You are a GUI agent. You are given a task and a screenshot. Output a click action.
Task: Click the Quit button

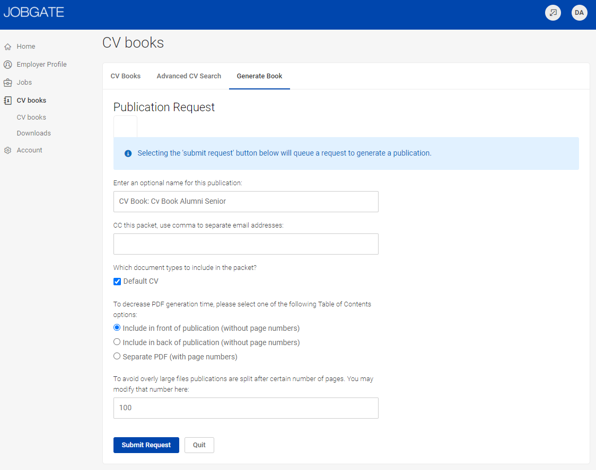pyautogui.click(x=199, y=445)
